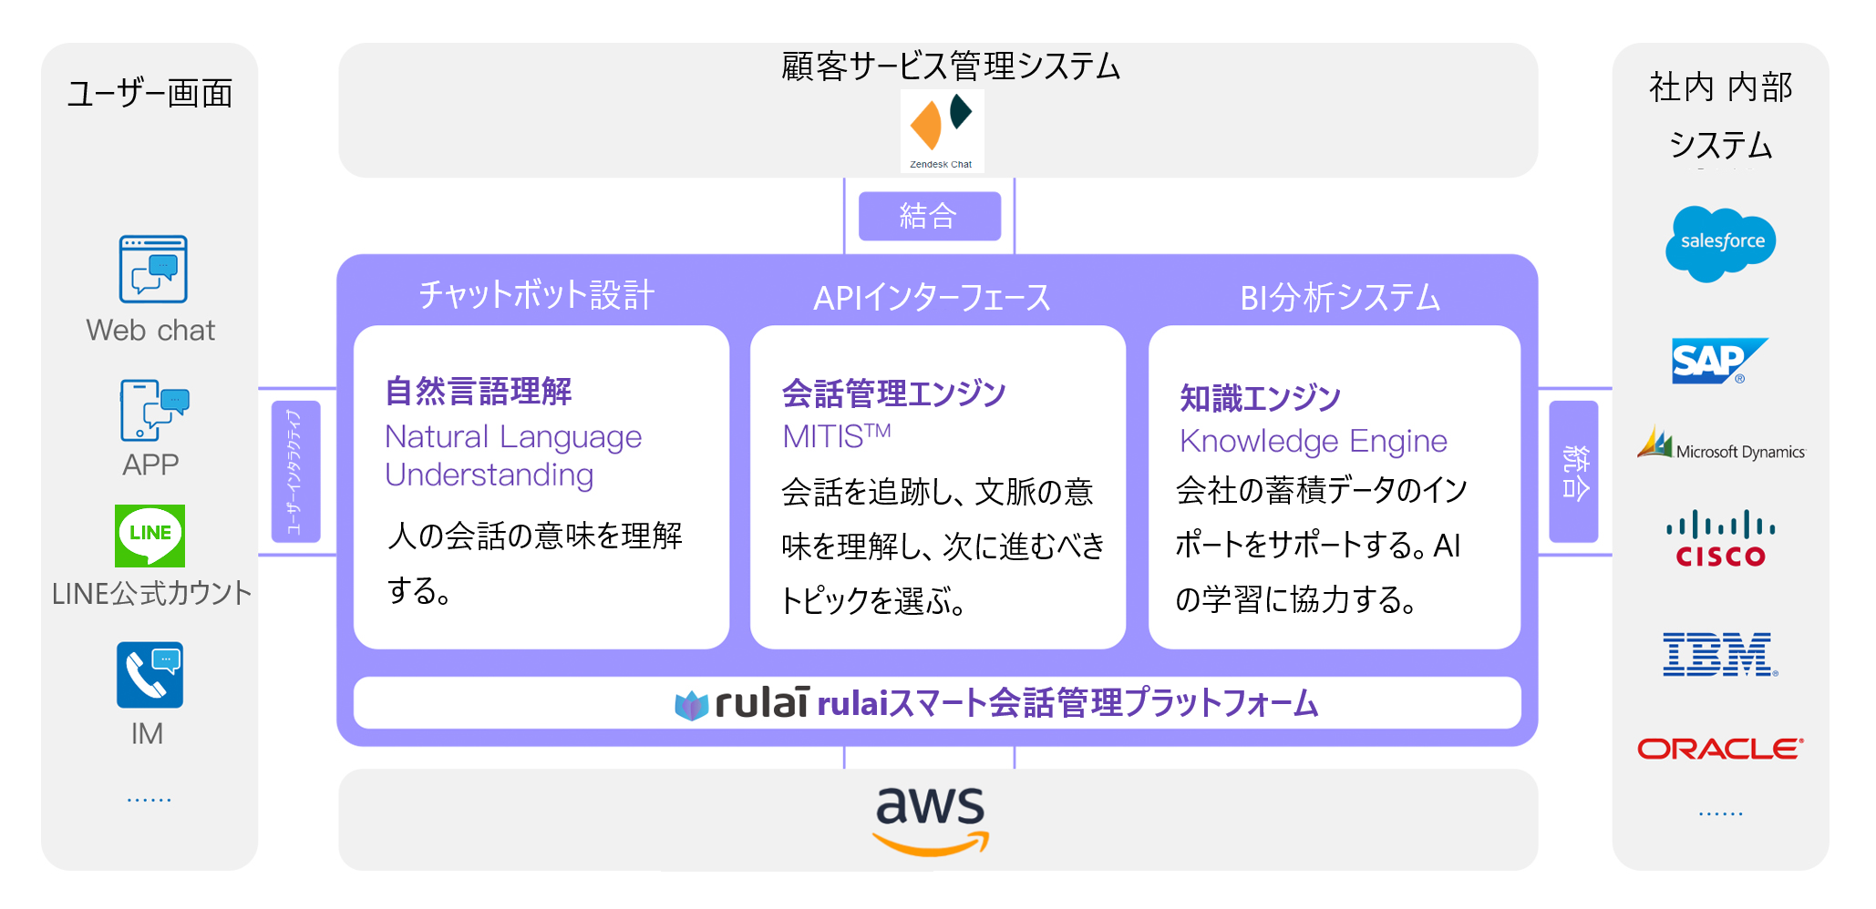Viewport: 1876px width, 909px height.
Task: Click the Cisco logo
Action: click(x=1721, y=538)
